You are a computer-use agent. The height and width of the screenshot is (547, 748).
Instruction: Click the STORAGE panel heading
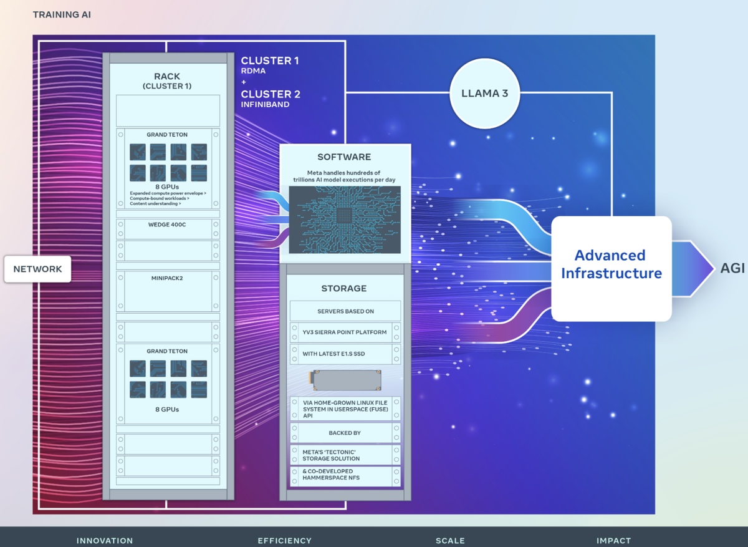(x=344, y=289)
